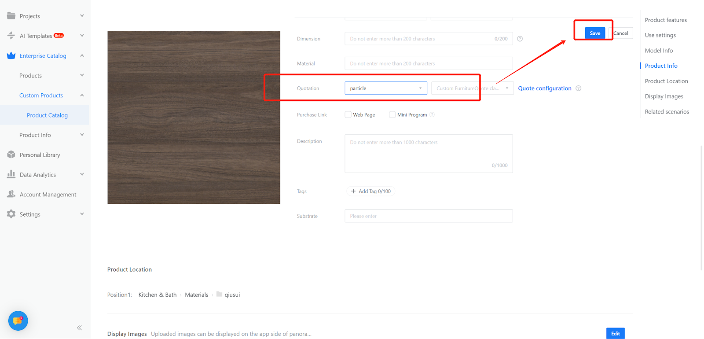Screen dimensions: 704x339
Task: Collapse the Enterprise Catalog chevron
Action: 82,55
